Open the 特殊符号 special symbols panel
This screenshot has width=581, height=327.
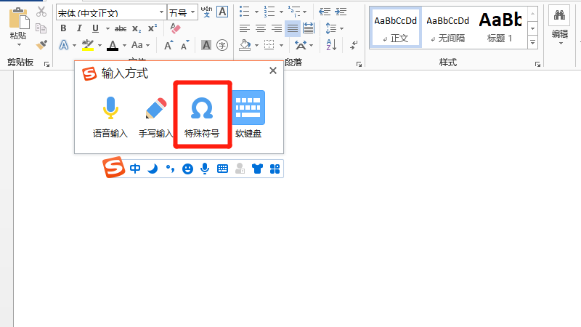[201, 115]
